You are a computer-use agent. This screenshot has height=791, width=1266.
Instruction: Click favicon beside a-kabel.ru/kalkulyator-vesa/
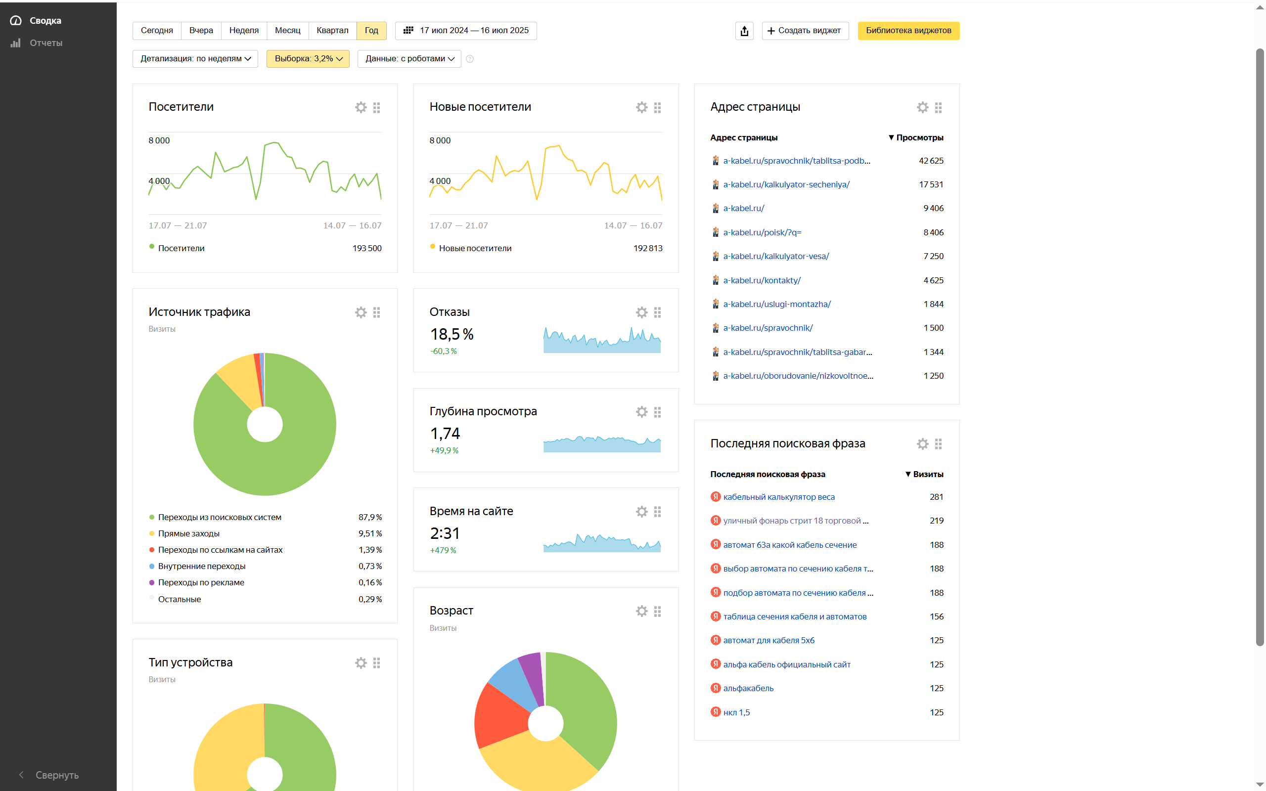pos(715,257)
